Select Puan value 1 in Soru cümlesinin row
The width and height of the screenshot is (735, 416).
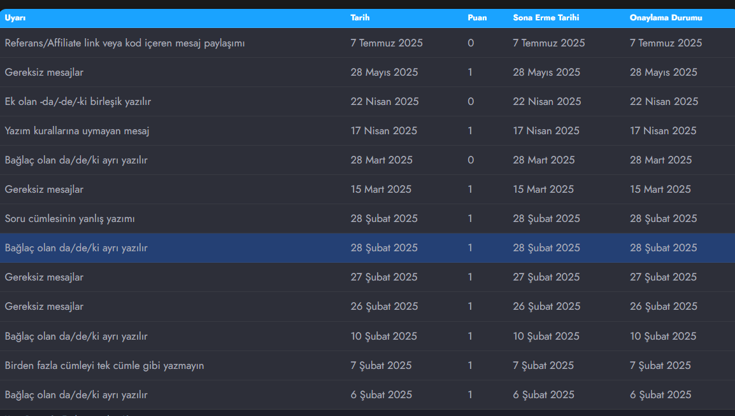point(470,219)
